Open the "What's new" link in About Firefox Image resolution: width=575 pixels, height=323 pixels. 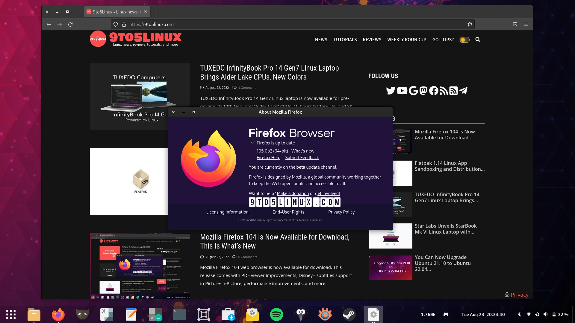pos(302,151)
